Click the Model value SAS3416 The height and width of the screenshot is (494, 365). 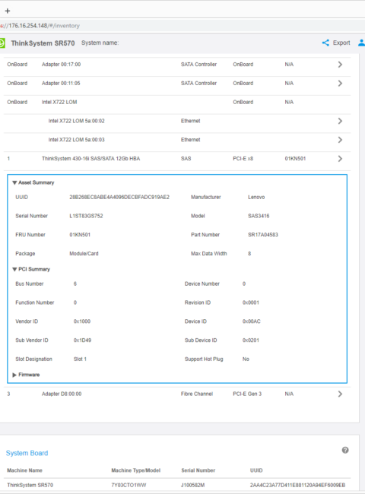(259, 216)
